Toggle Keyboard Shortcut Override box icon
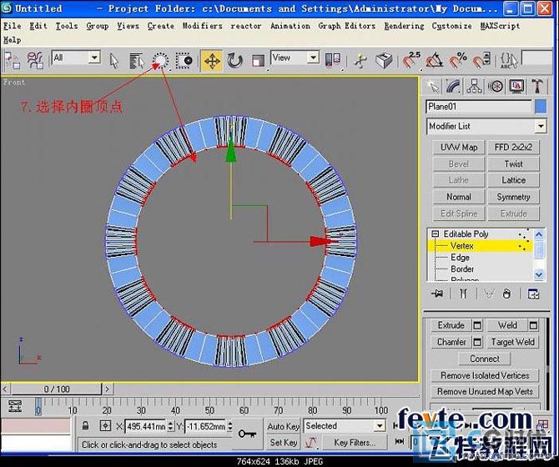The height and width of the screenshot is (467, 559). [x=384, y=60]
